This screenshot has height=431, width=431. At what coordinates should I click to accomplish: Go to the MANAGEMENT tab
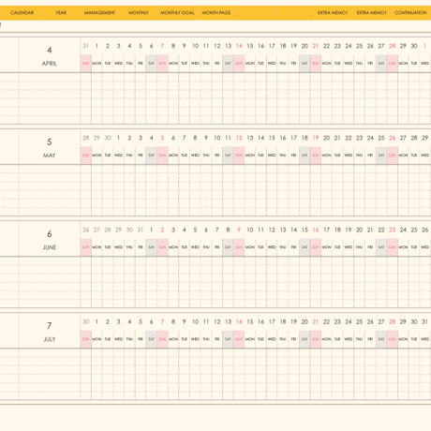[x=99, y=13]
